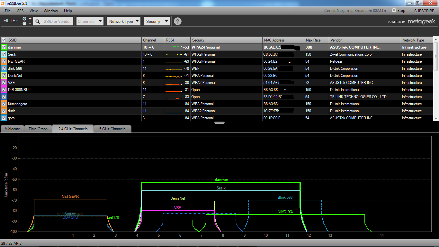
Task: Click the metageek logo
Action: pyautogui.click(x=421, y=22)
